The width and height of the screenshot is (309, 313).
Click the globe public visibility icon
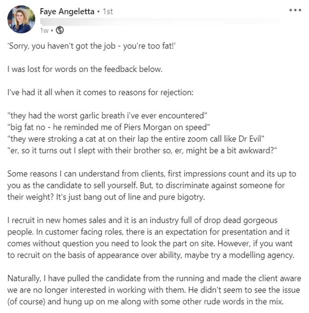(x=60, y=31)
